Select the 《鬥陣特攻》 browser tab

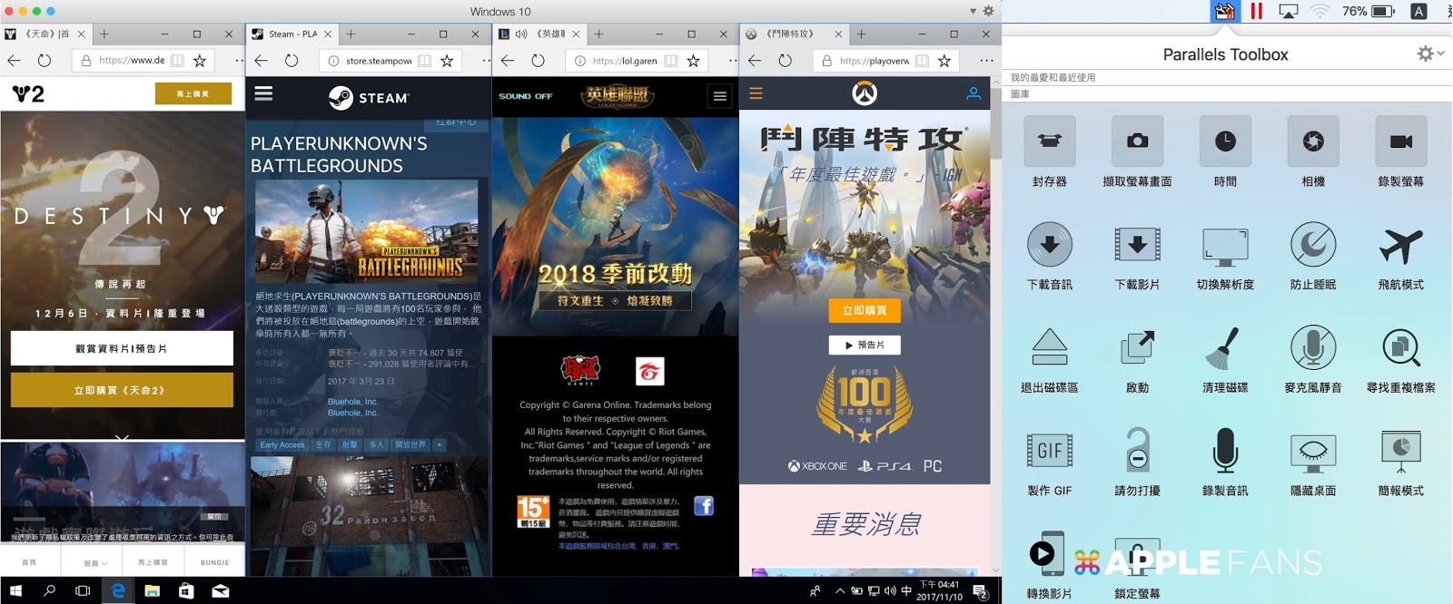coord(794,34)
